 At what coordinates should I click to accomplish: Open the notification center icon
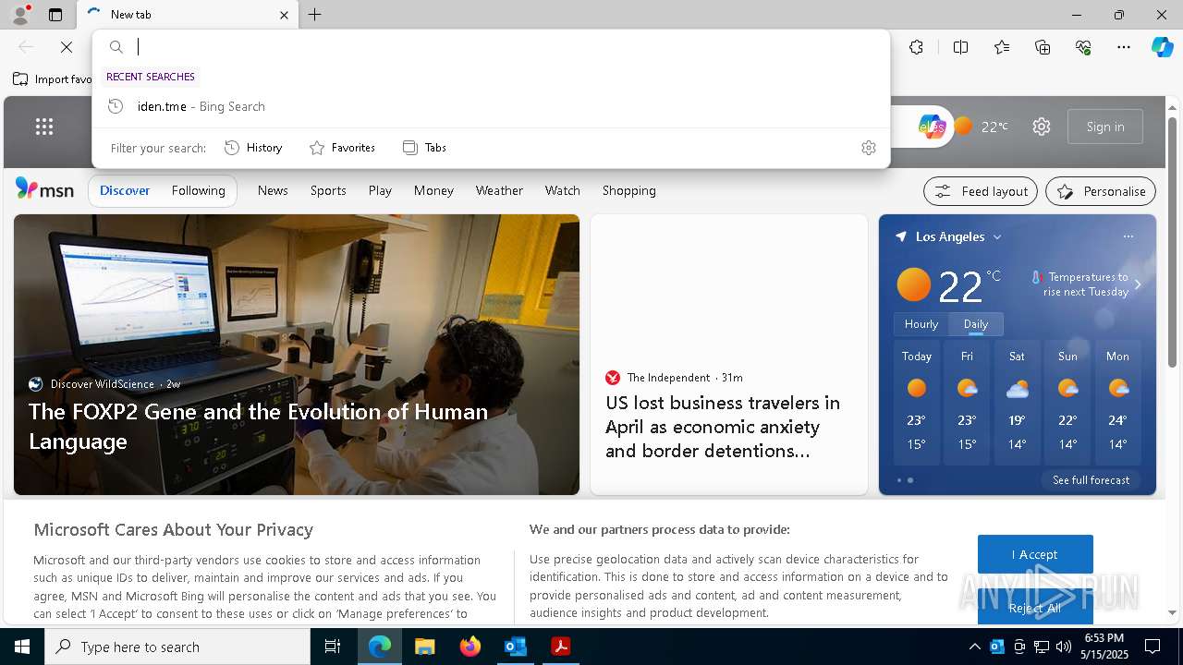(1153, 647)
